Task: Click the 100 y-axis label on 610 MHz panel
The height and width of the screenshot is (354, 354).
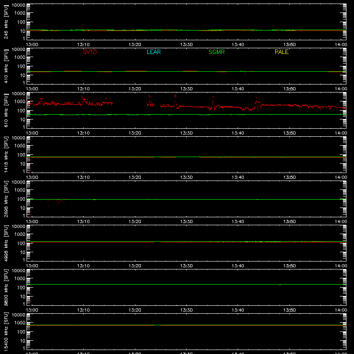Action: (21, 111)
